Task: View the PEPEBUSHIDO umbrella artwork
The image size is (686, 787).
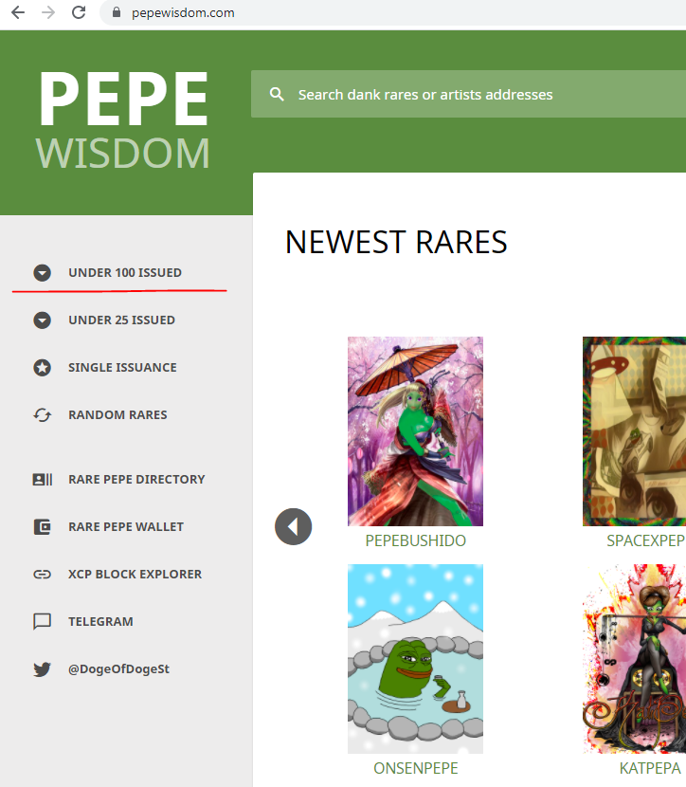Action: tap(416, 431)
